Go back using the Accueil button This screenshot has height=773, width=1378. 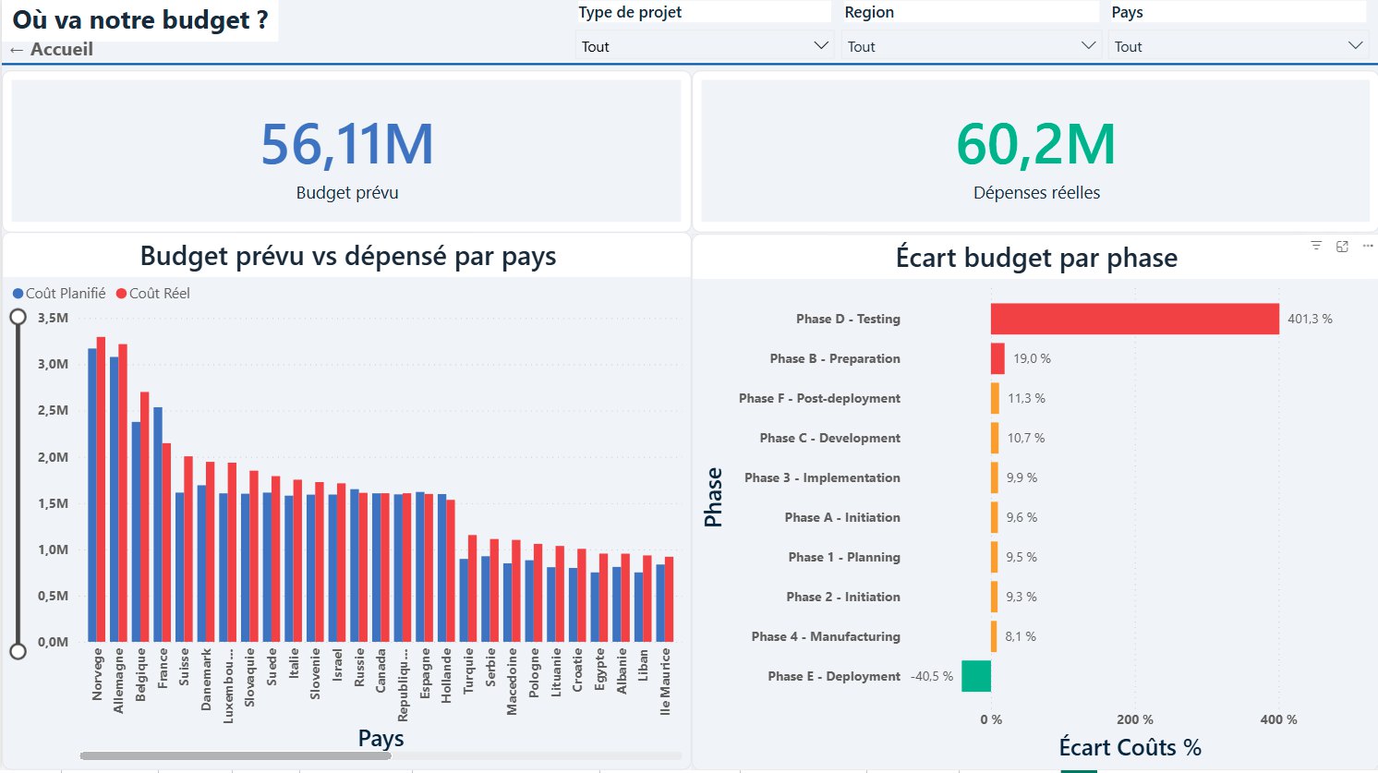(x=52, y=50)
